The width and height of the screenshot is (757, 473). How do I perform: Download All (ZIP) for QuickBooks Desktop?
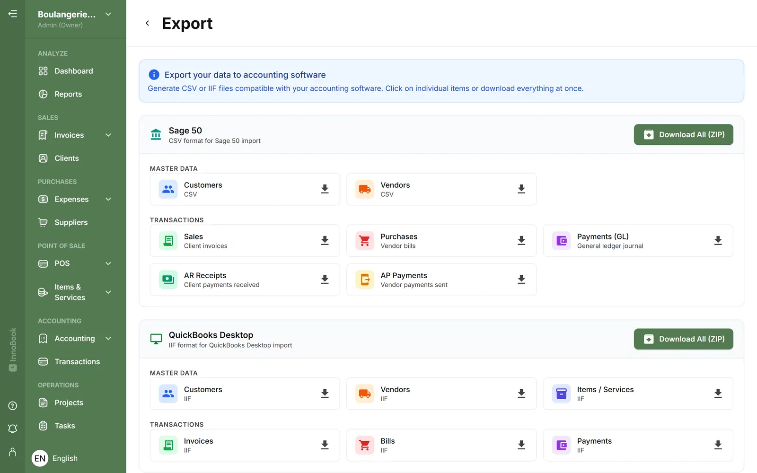click(x=683, y=339)
